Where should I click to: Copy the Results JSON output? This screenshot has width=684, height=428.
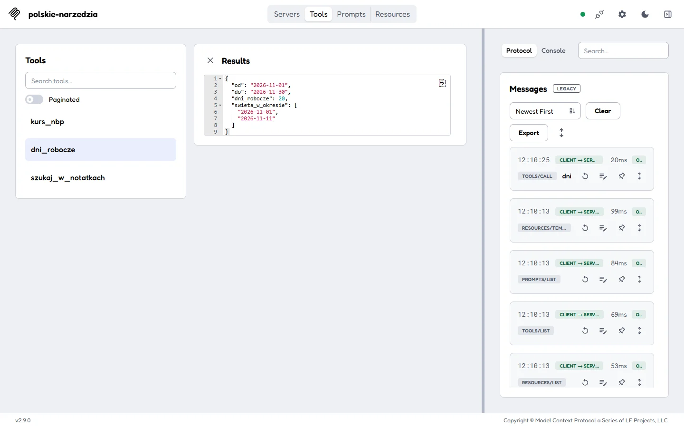pos(442,83)
